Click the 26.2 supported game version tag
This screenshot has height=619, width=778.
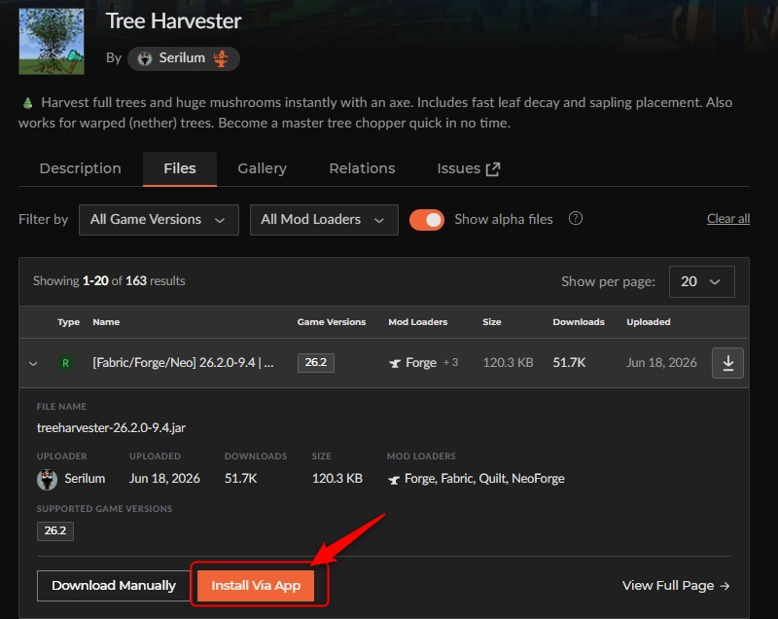(55, 530)
